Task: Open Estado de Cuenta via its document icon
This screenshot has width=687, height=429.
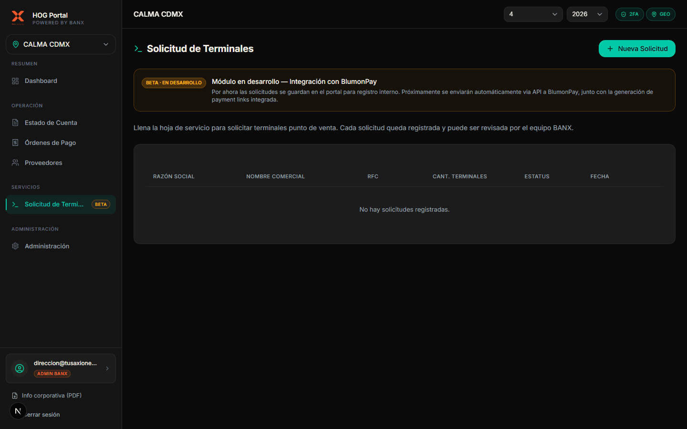Action: coord(16,123)
